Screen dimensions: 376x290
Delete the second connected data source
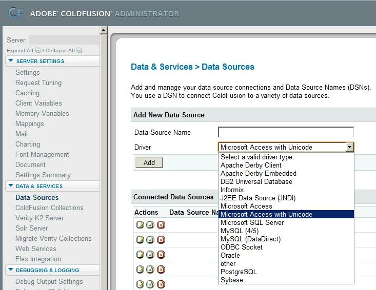pyautogui.click(x=161, y=240)
